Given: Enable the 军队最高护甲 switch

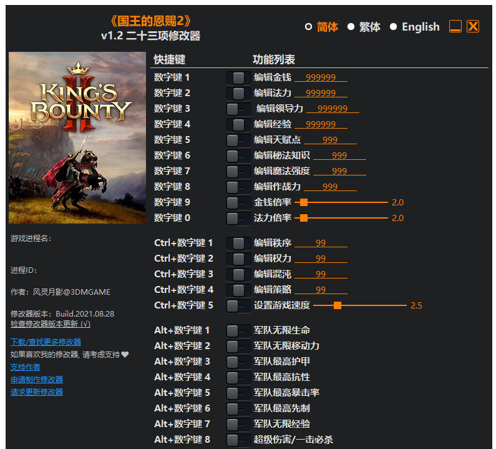Looking at the screenshot, I should point(238,362).
